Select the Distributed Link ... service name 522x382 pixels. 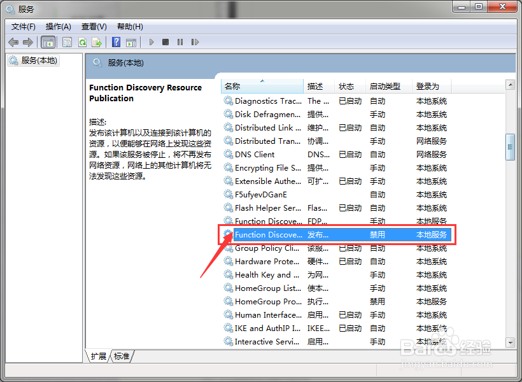pyautogui.click(x=268, y=127)
